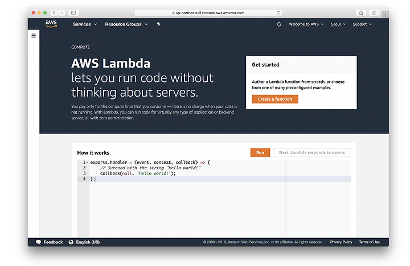The image size is (410, 266).
Task: Open the Seoul region selector
Action: click(x=338, y=24)
